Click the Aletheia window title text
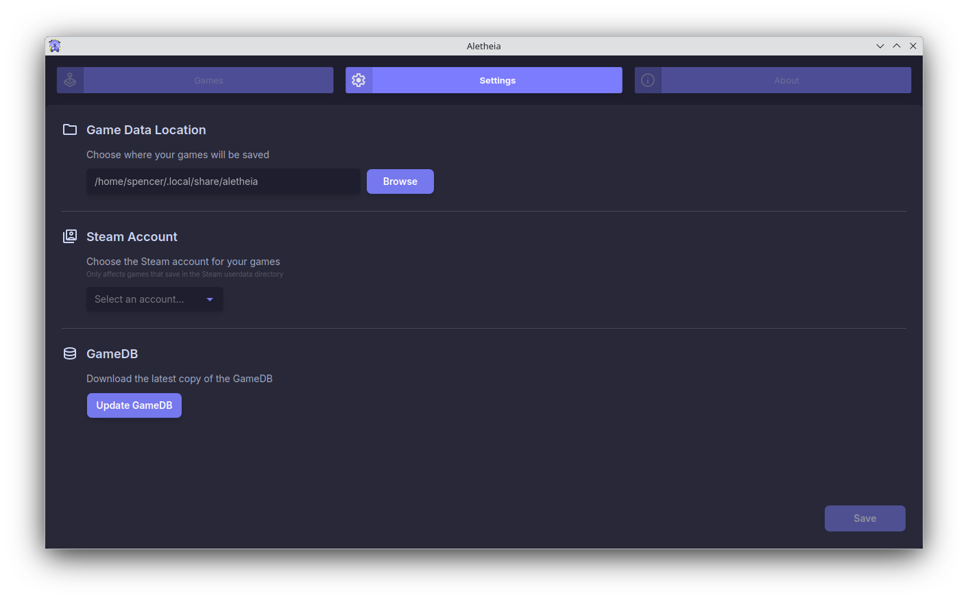Screen dimensions: 968x602 tap(484, 46)
